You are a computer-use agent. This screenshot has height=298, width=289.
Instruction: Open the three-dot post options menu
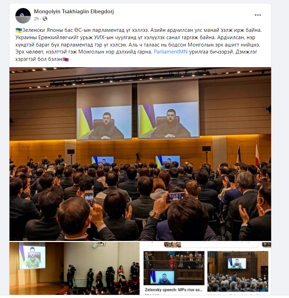(x=258, y=15)
